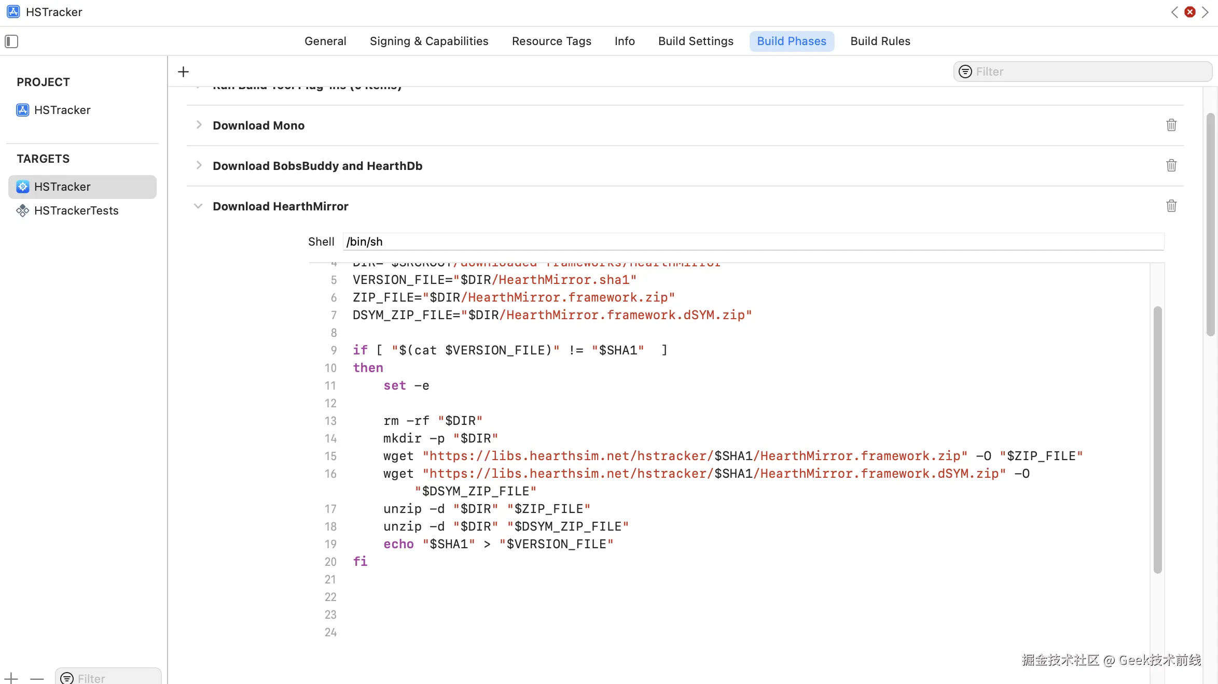Open Signing & Capabilities tab
Screen dimensions: 1218x684
pyautogui.click(x=428, y=41)
